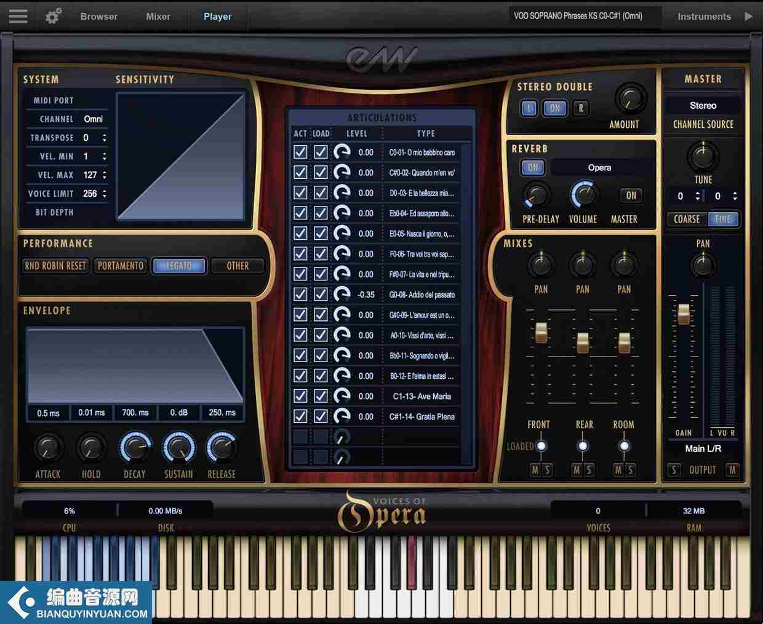The height and width of the screenshot is (624, 763).
Task: Open the gear settings icon
Action: [x=54, y=16]
